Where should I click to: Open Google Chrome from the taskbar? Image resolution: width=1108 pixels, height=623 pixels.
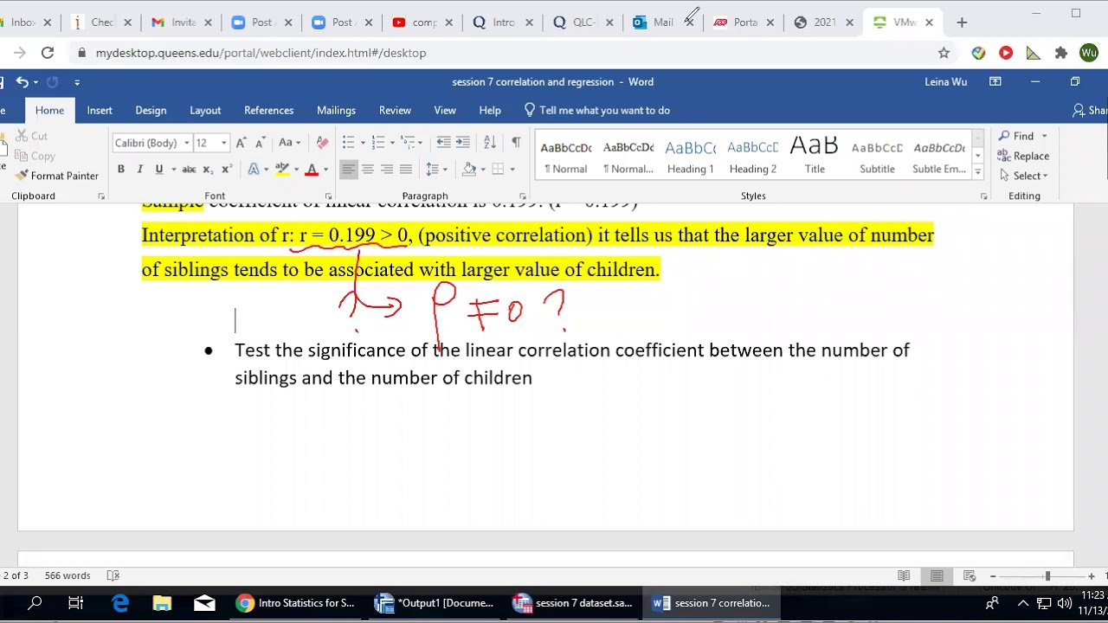pos(295,603)
